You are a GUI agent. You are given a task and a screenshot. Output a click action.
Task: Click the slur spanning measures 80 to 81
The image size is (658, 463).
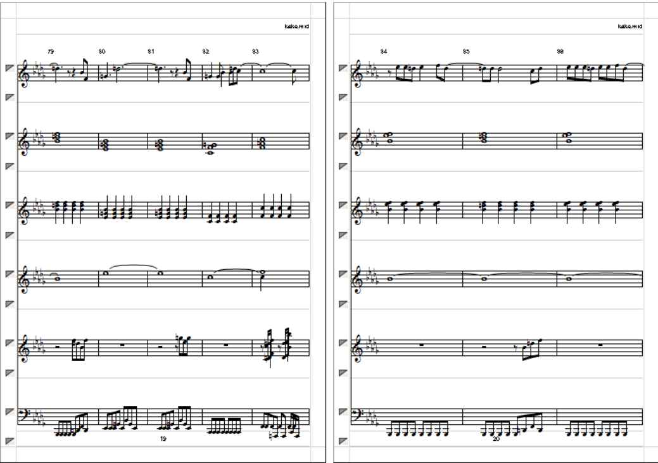click(x=134, y=267)
